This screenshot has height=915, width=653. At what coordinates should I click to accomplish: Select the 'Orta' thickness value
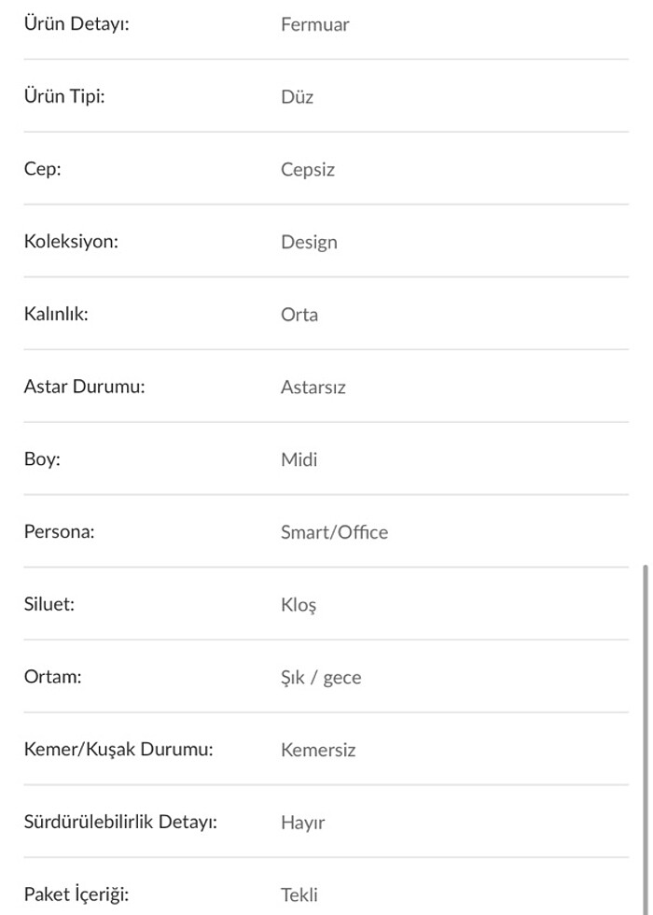tap(299, 315)
